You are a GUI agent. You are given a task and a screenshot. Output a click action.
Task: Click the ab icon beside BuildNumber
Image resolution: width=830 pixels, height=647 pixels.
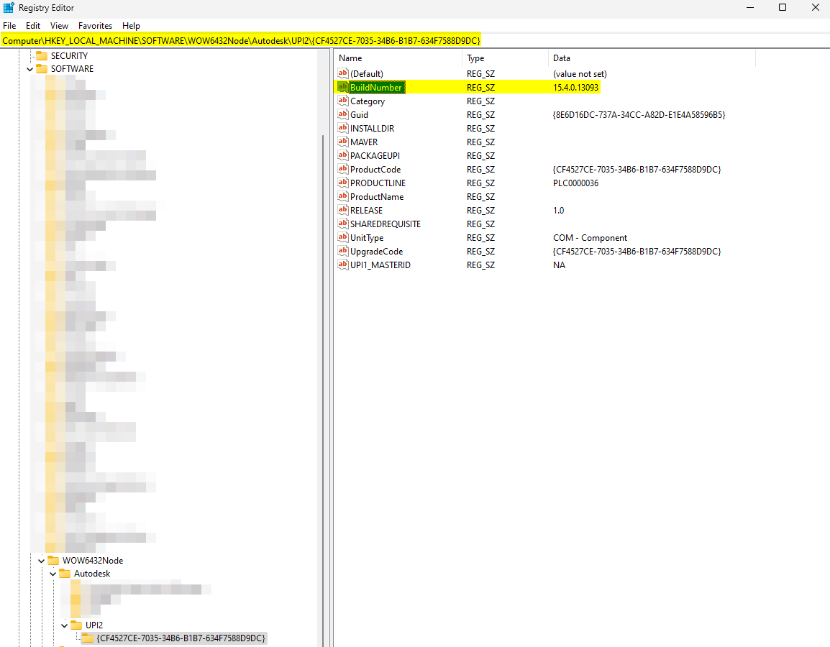coord(342,87)
